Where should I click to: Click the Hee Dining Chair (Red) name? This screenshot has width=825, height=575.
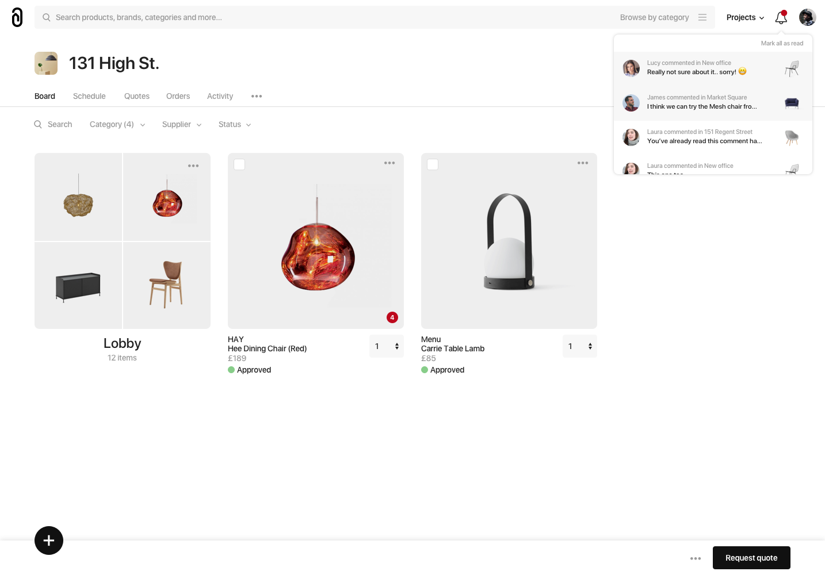click(267, 348)
